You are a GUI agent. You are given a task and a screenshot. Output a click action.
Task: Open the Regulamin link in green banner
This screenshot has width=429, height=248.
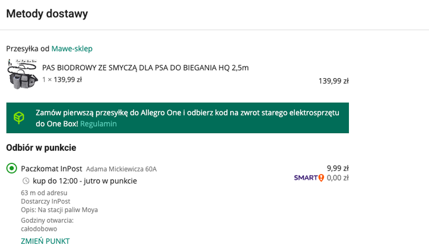(98, 124)
